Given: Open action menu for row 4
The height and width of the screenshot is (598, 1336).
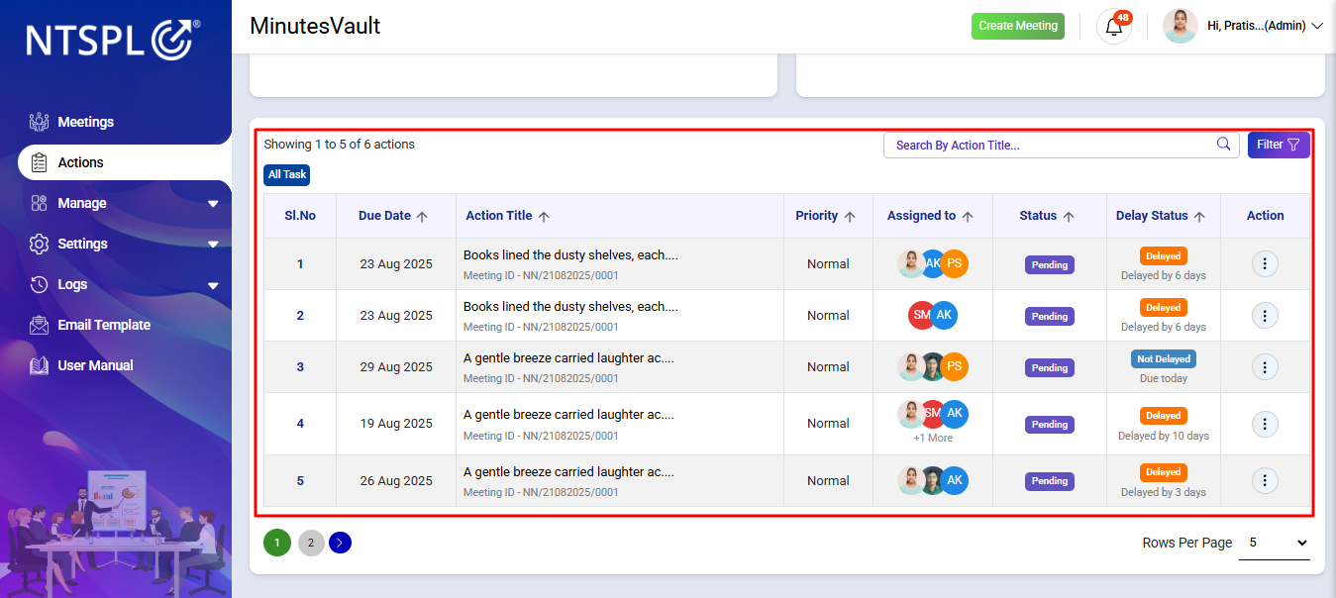Looking at the screenshot, I should click(1265, 424).
